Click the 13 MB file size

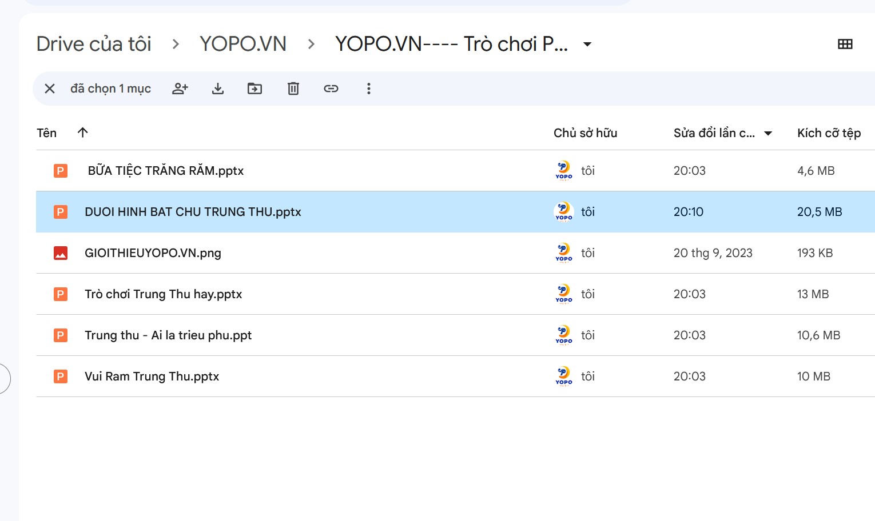coord(813,294)
